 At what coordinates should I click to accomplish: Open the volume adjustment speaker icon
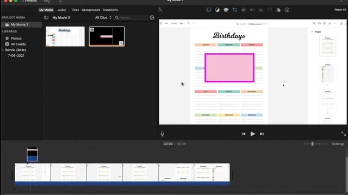252,10
